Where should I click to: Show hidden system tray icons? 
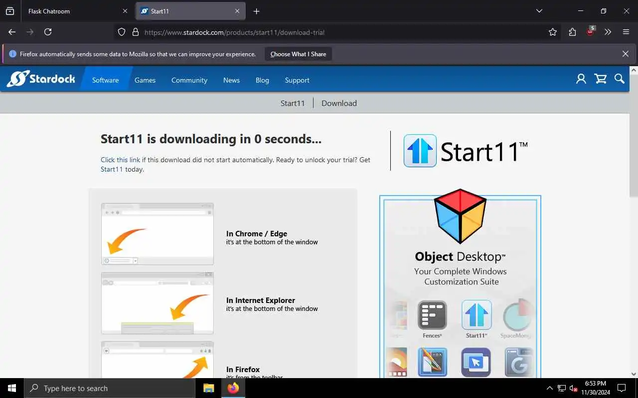point(550,388)
